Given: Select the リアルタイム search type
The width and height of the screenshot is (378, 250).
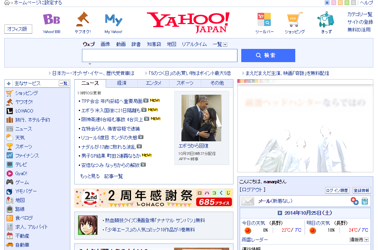Looking at the screenshot, I should pos(194,44).
